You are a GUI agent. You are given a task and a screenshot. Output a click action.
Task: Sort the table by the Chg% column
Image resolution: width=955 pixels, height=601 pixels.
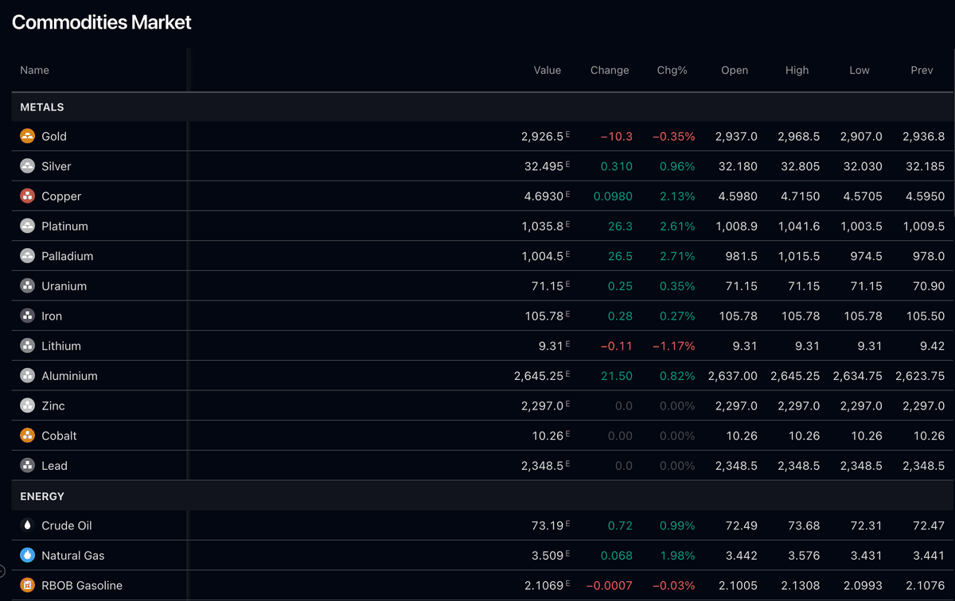(672, 70)
